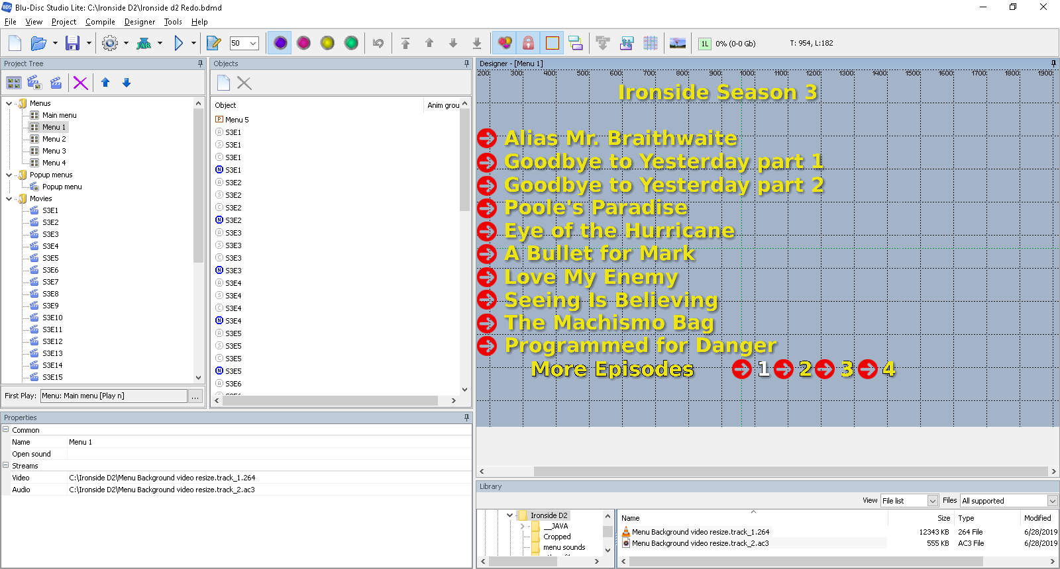Open project settings gear icon

pos(110,44)
